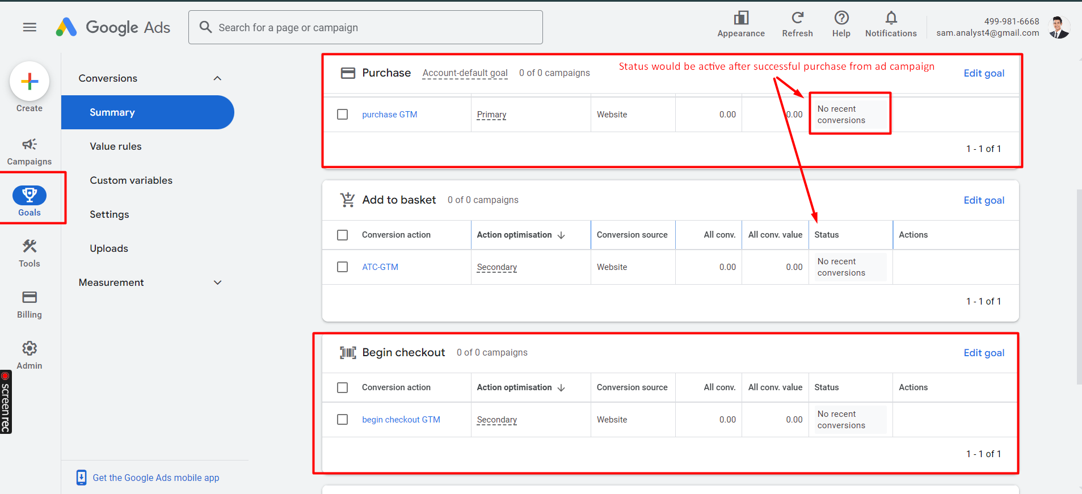The height and width of the screenshot is (494, 1082).
Task: Open the purchase GTM conversion action
Action: point(390,115)
